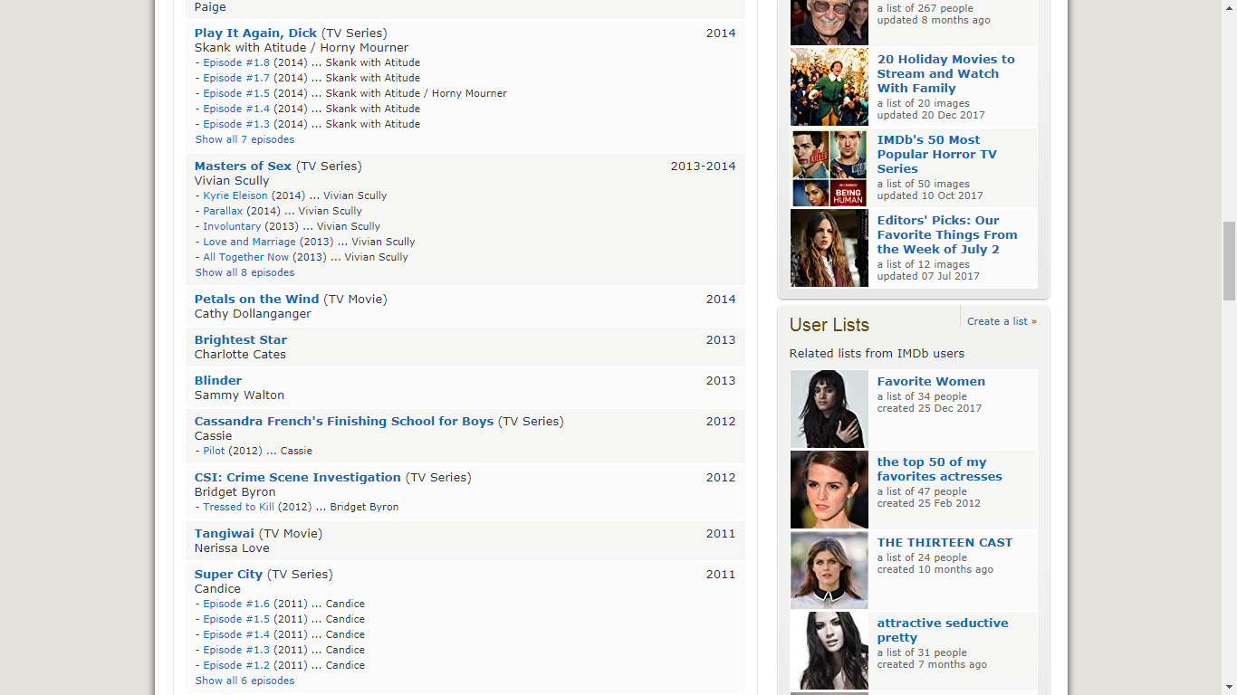Open Cassandra French's Finishing School for Boys
Viewport: 1237px width, 695px height.
(x=344, y=422)
